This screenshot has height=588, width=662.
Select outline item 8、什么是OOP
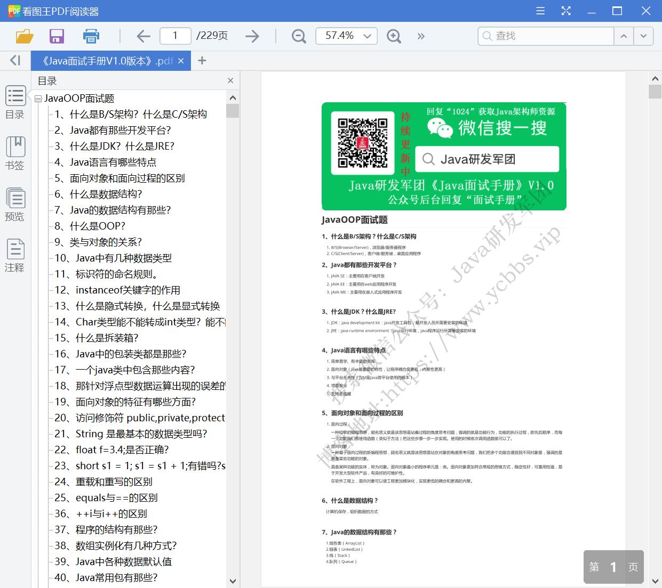[x=90, y=226]
